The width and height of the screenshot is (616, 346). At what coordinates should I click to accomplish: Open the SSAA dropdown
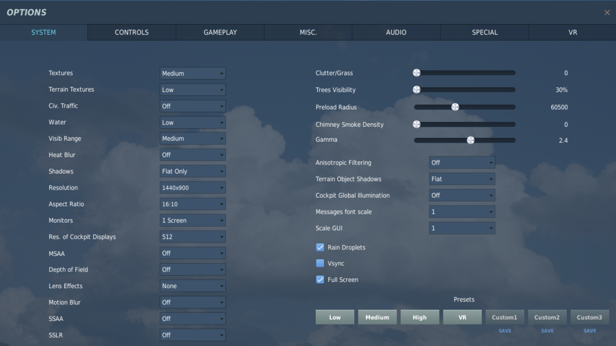pos(192,318)
